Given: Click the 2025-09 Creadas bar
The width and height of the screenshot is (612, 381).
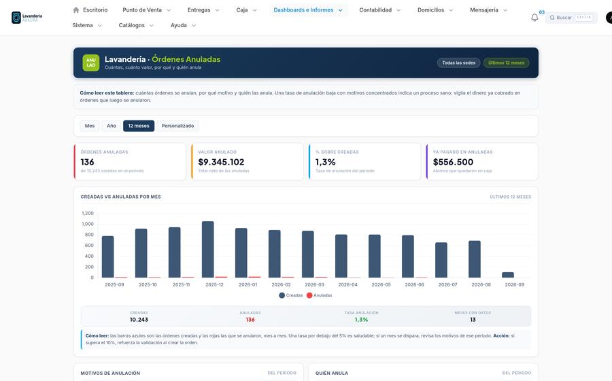Looking at the screenshot, I should pos(107,257).
